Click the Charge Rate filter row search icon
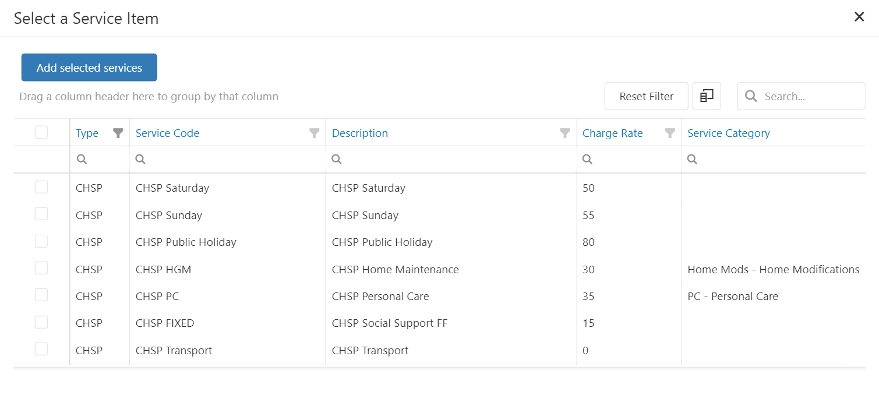 (x=588, y=159)
